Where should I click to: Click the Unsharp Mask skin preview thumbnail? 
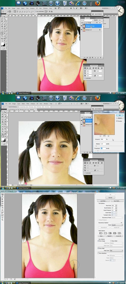pyautogui.click(x=105, y=124)
